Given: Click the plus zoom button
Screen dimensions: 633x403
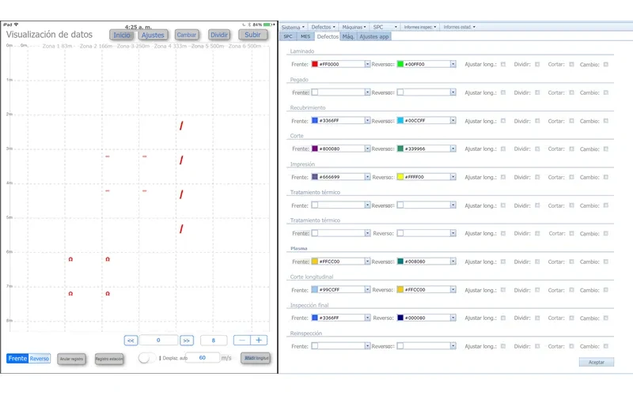Looking at the screenshot, I should click(x=259, y=340).
